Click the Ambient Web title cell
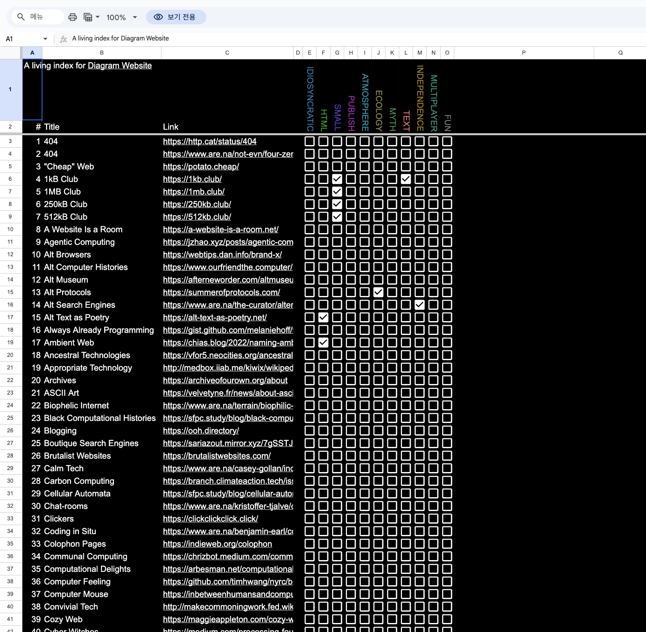 pyautogui.click(x=69, y=343)
